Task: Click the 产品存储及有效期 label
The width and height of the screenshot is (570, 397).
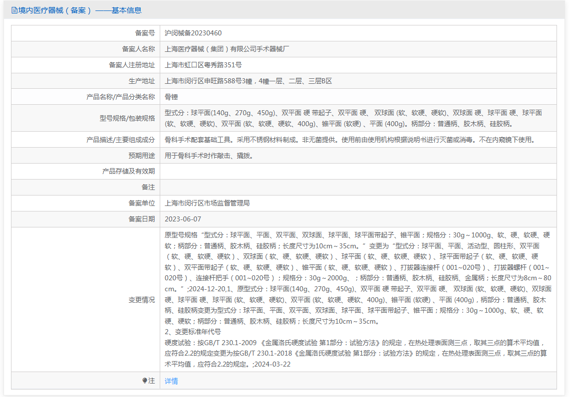Action: [x=129, y=171]
